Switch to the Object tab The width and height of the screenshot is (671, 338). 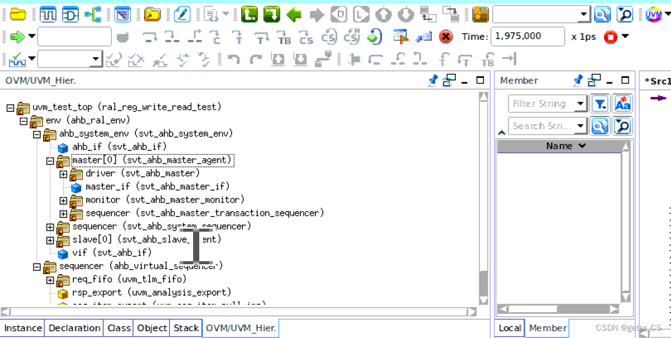point(152,328)
